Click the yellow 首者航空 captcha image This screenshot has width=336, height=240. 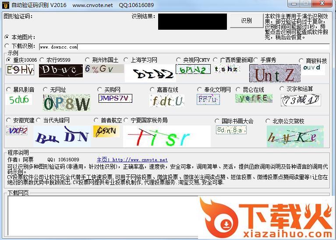click(x=106, y=132)
